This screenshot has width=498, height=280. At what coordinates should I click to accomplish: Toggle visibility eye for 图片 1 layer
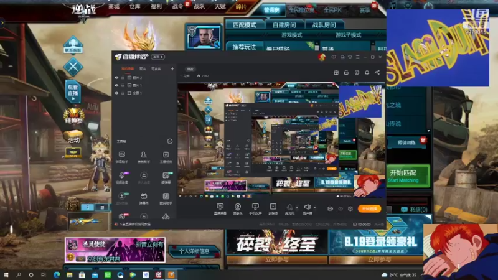116,85
